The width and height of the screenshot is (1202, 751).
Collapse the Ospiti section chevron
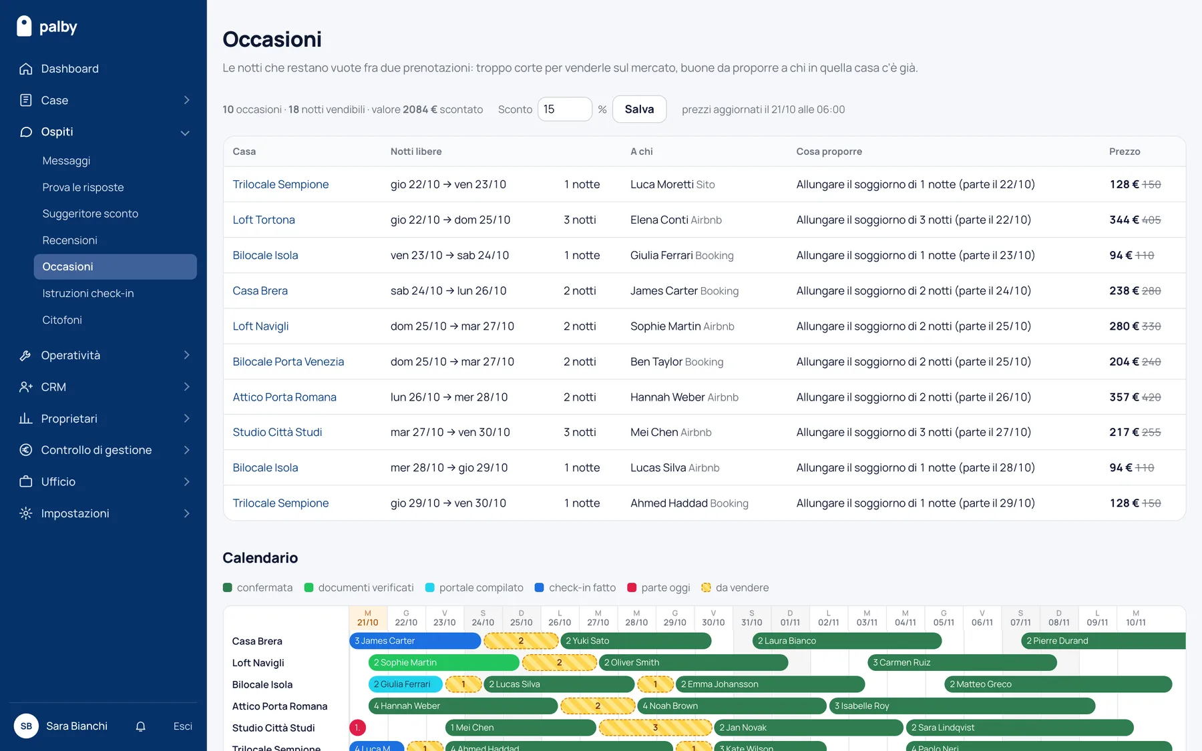[x=185, y=132]
